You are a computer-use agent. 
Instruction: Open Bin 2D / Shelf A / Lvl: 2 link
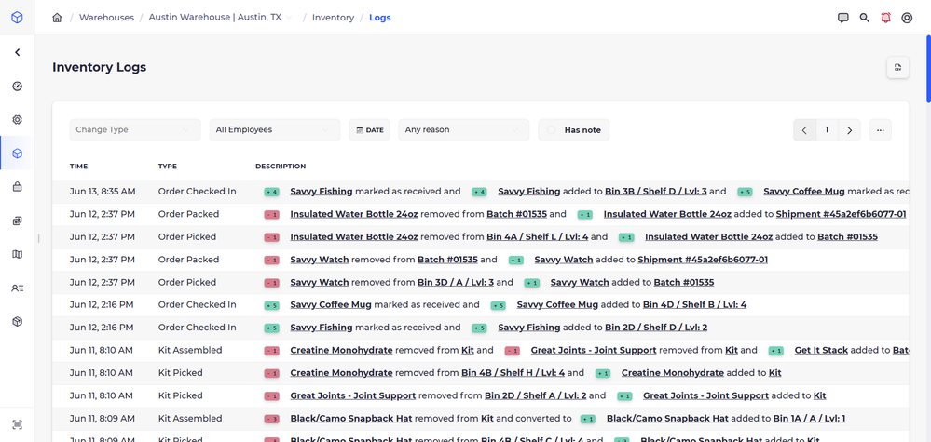pyautogui.click(x=536, y=395)
